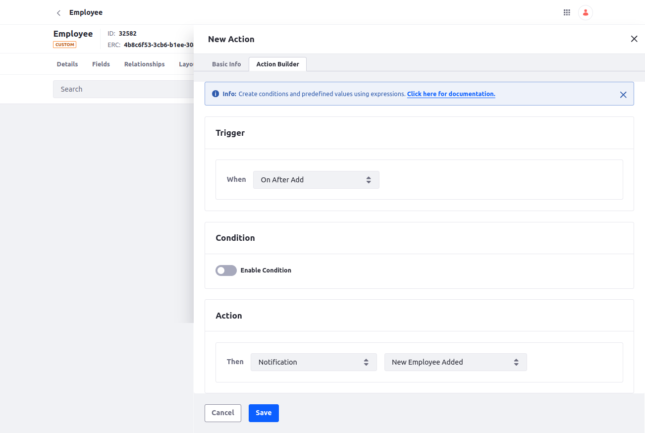Open the New Employee Added template dropdown

tap(455, 362)
